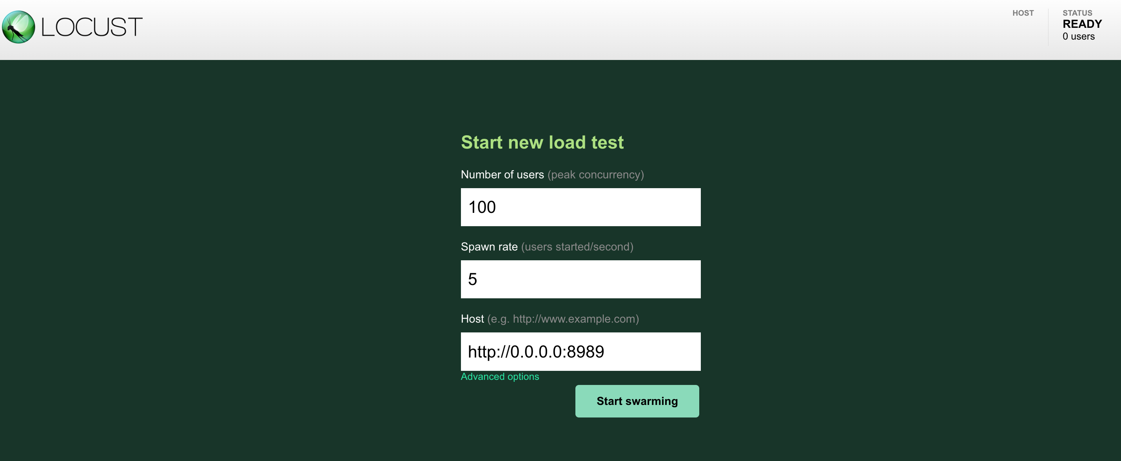Focus the Number of users input field
Viewport: 1121px width, 461px height.
pos(580,207)
